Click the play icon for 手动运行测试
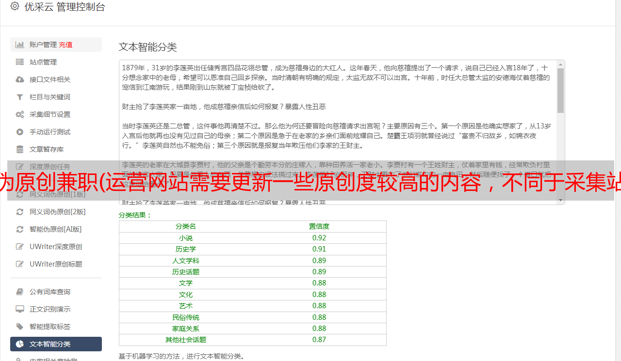The image size is (621, 361). 20,132
